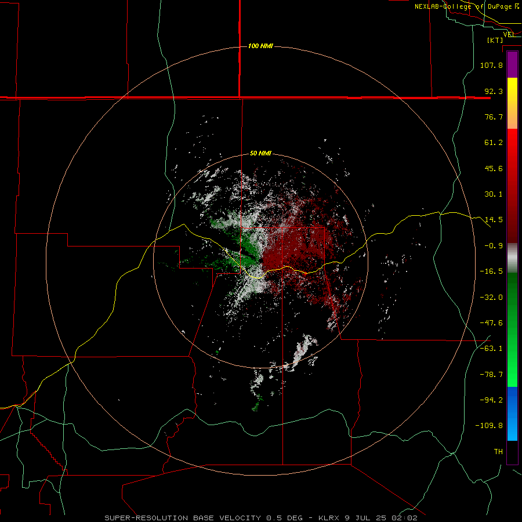Click the 30.1 scale value
Screen dimensions: 522x522
494,194
